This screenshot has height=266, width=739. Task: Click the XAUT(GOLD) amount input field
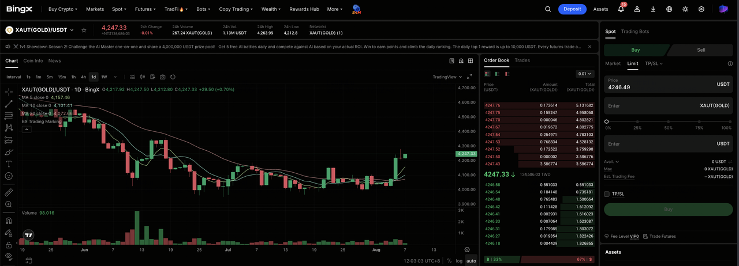click(x=669, y=106)
